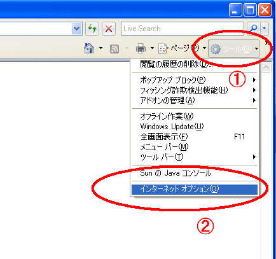Image resolution: width=276 pixels, height=259 pixels.
Task: Click the Print icon
Action: point(141,48)
